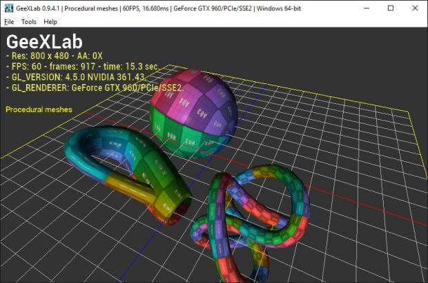Screen dimensions: 428x283
Task: Click the 'FPS: 60 - frames: 917' line
Action: (82, 67)
